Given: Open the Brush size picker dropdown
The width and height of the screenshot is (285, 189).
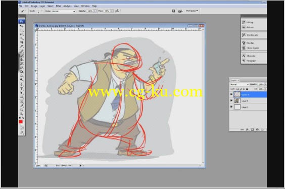Looking at the screenshot, I should 42,11.
